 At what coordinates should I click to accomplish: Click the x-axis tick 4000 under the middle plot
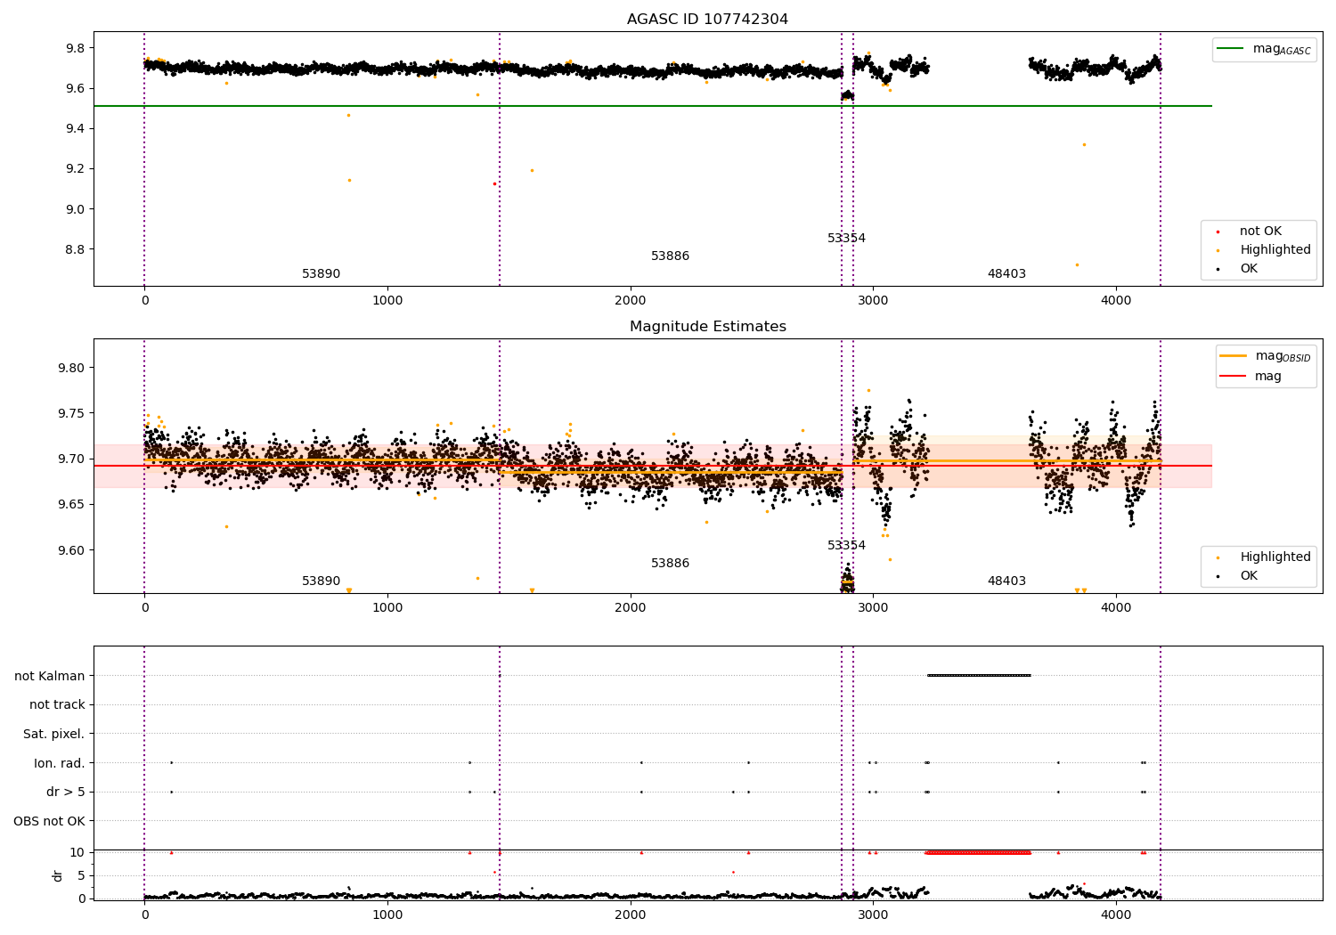coord(1116,608)
